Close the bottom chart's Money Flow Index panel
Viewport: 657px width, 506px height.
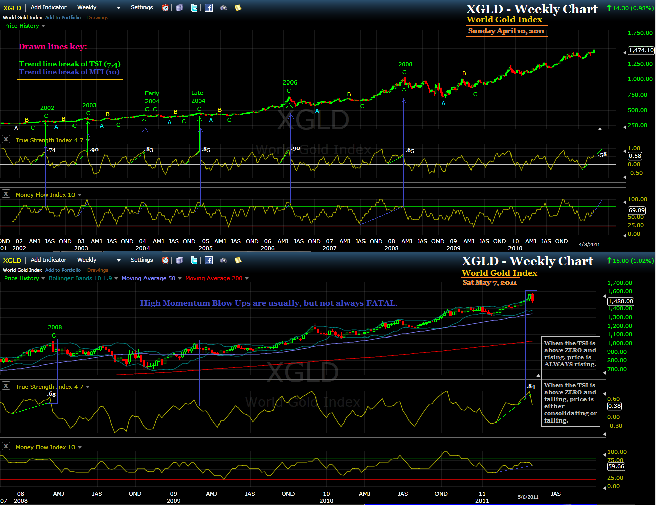[6, 447]
